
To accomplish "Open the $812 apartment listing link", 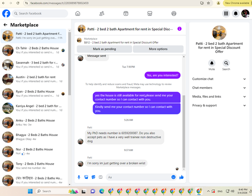I will (x=121, y=42).
